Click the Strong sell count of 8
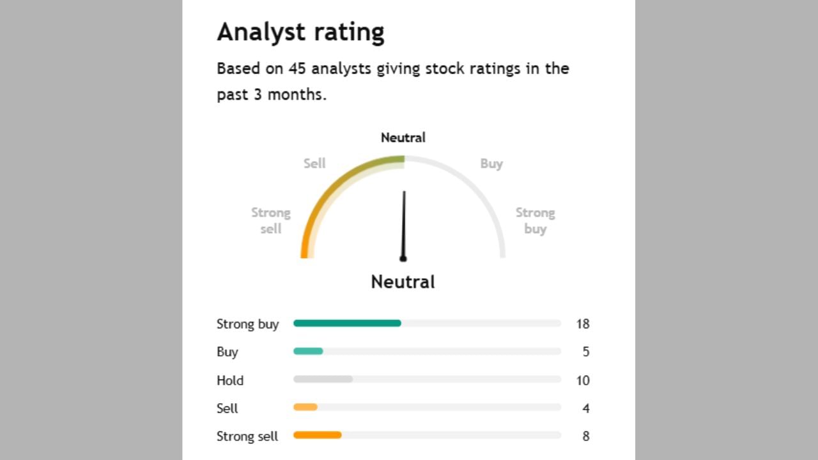 click(585, 436)
